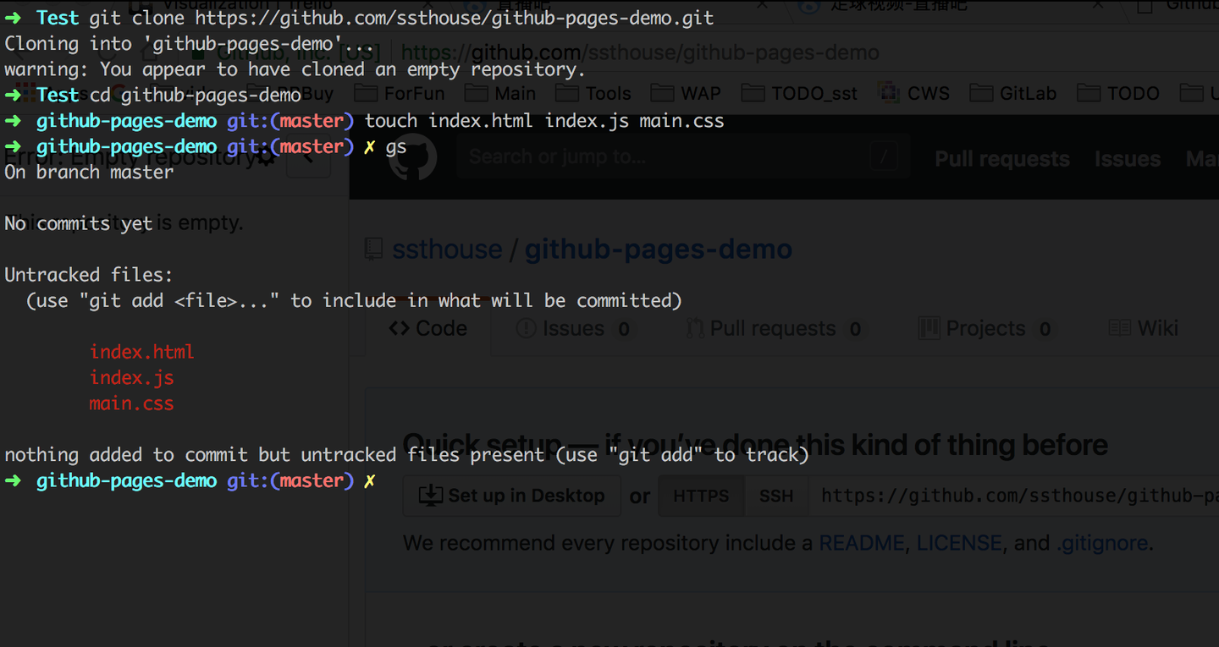The image size is (1219, 647).
Task: Click the LICENSE link
Action: pyautogui.click(x=958, y=542)
